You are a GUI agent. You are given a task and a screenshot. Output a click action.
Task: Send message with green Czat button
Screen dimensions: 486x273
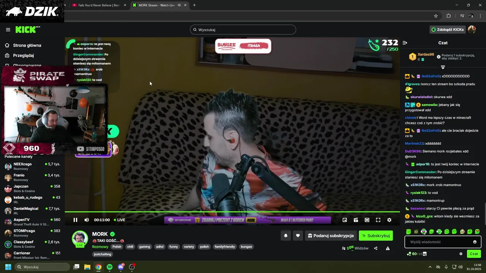(x=474, y=254)
